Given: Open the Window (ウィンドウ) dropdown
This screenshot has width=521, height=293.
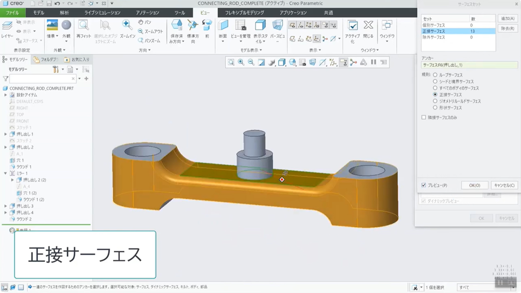Looking at the screenshot, I should 387,41.
